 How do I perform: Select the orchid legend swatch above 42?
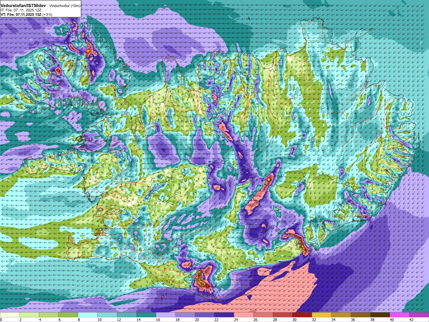[419, 315]
